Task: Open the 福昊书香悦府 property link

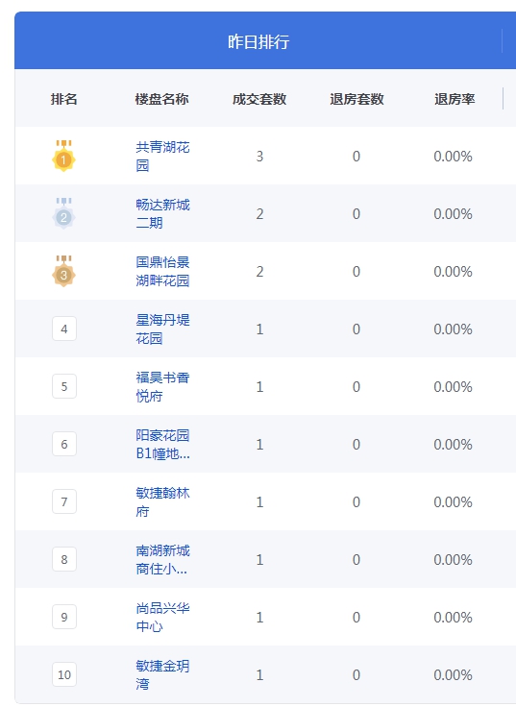Action: (x=162, y=386)
